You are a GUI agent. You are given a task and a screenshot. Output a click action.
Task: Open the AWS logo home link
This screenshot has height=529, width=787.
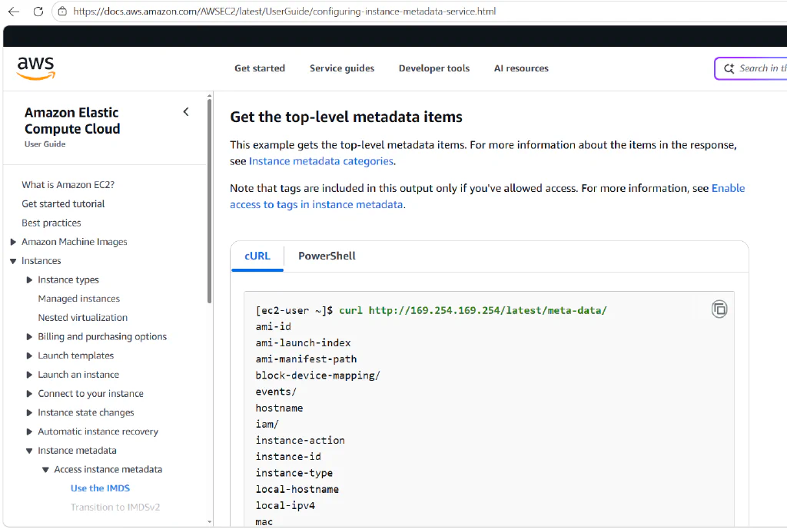(35, 68)
